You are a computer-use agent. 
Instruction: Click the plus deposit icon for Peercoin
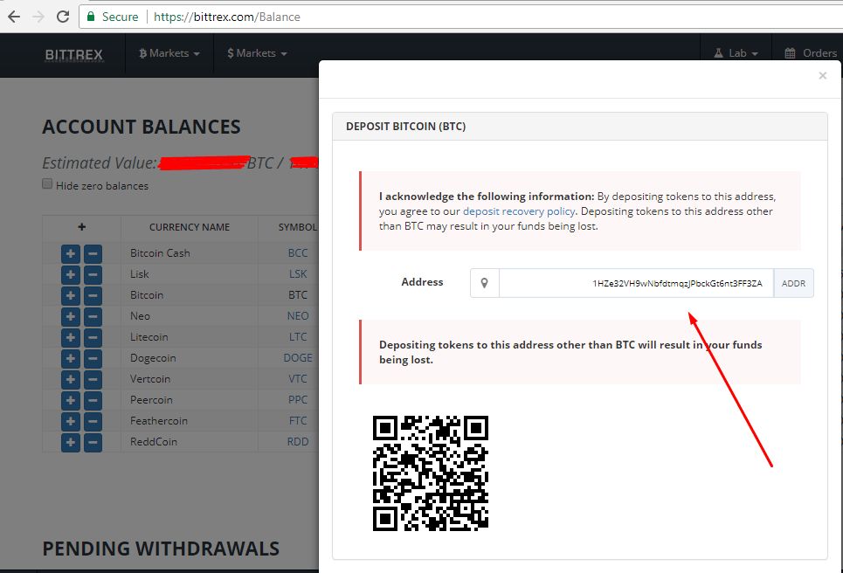click(x=71, y=400)
